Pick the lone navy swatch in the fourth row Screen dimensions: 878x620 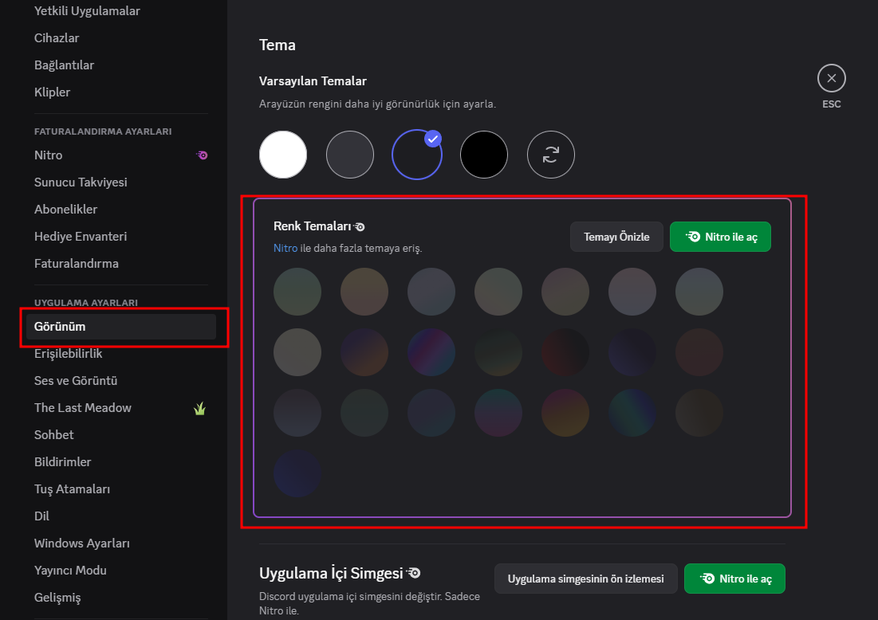click(297, 473)
